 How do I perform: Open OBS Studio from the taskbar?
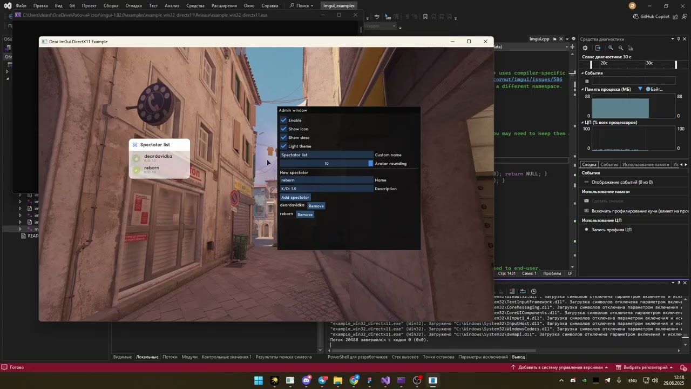coord(417,380)
